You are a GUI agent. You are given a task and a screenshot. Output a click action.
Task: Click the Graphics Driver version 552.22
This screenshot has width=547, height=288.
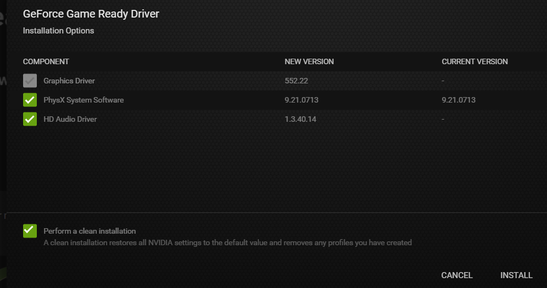[296, 81]
